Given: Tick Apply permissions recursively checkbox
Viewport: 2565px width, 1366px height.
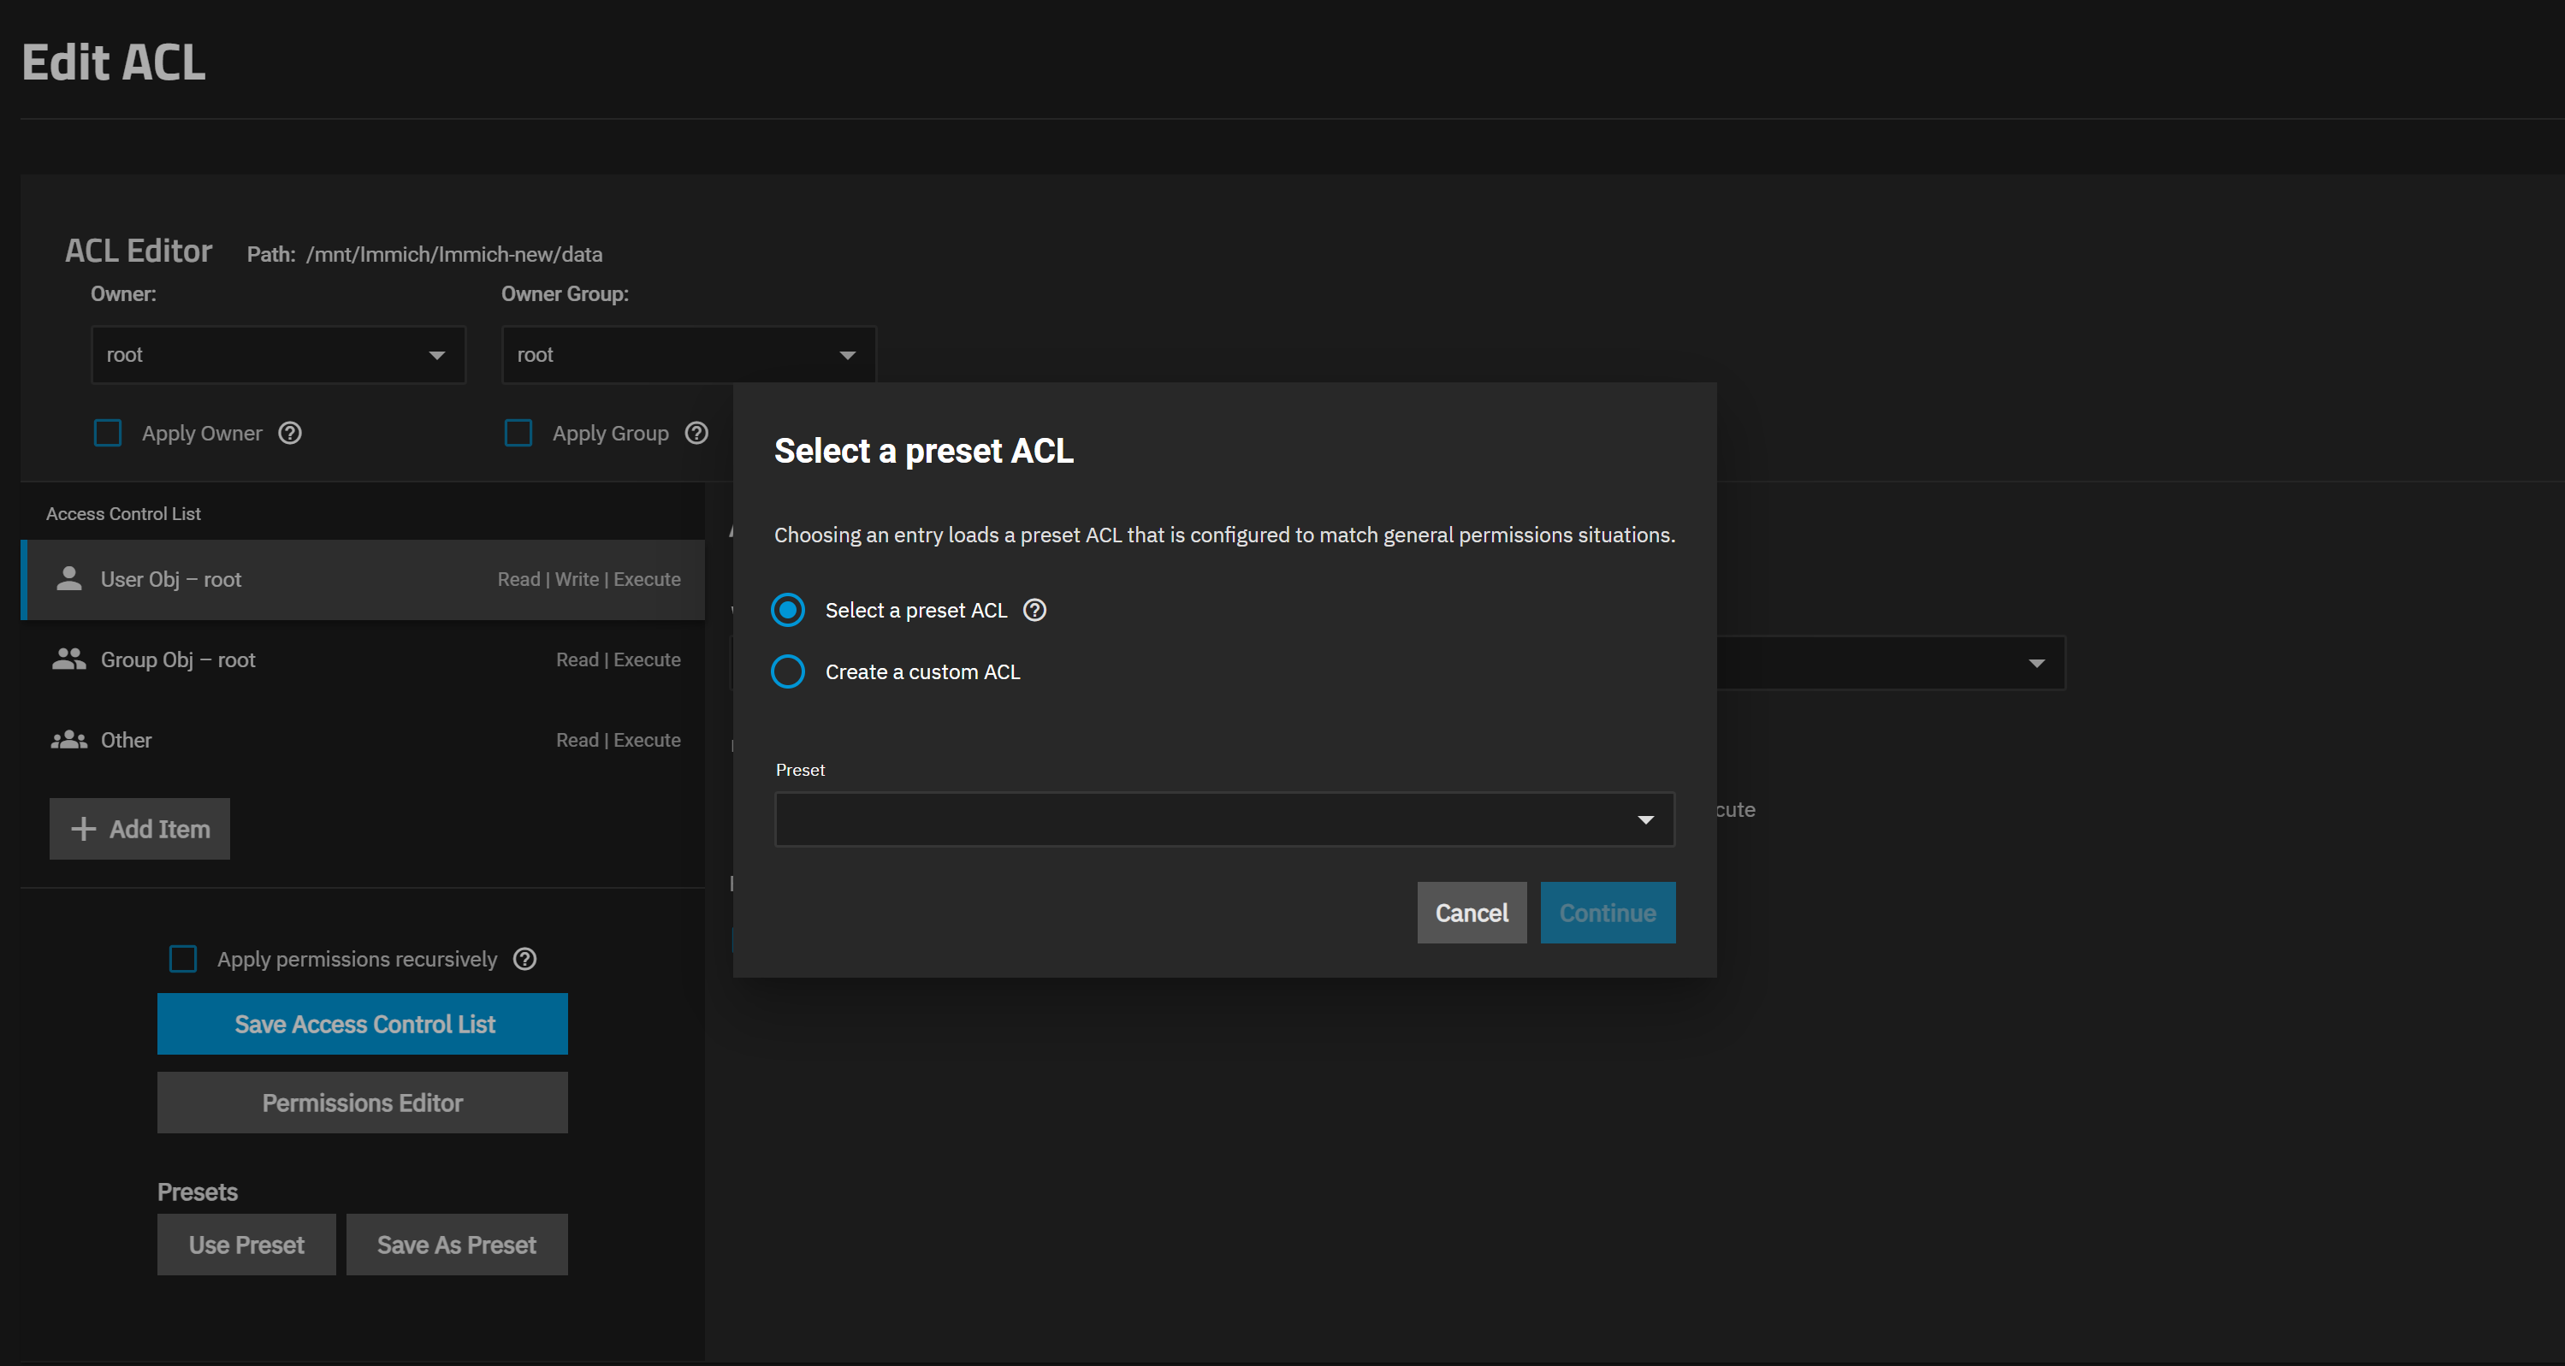Looking at the screenshot, I should coord(183,959).
